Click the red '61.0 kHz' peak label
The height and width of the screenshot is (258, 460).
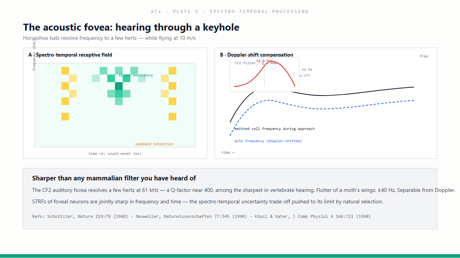264,61
